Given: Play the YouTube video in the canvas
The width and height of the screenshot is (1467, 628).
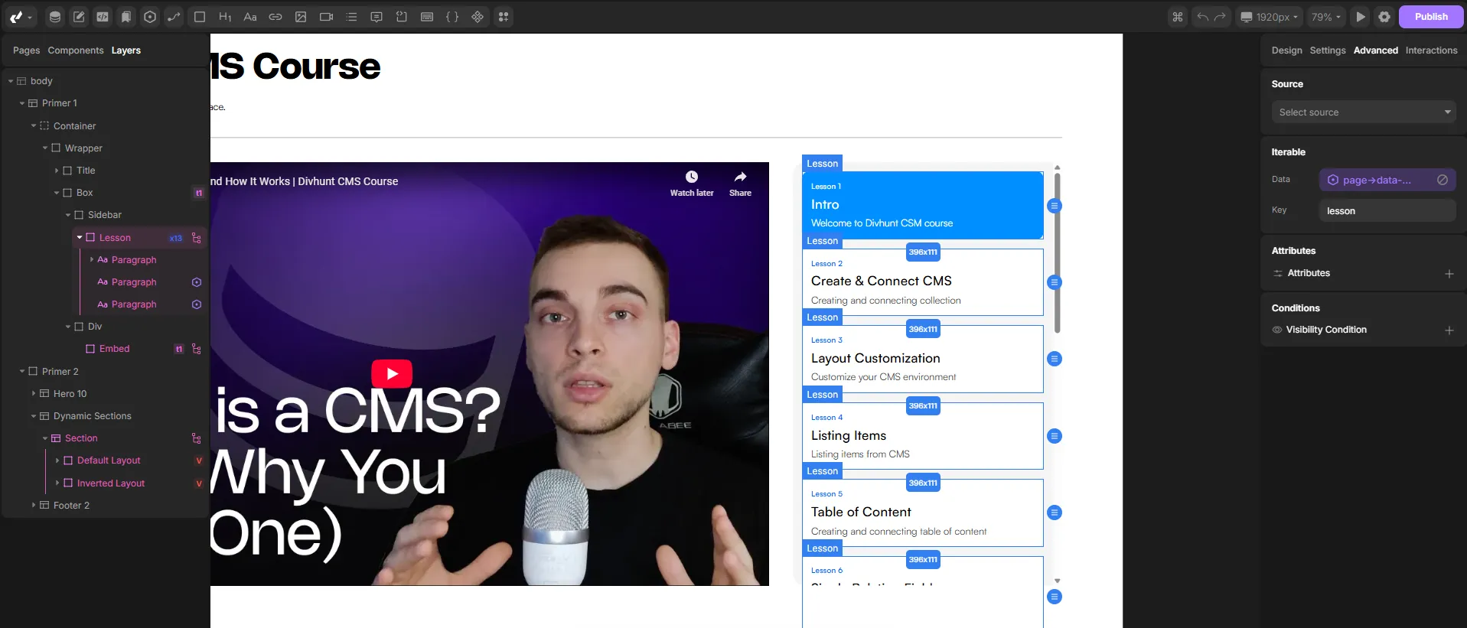Looking at the screenshot, I should coord(392,373).
